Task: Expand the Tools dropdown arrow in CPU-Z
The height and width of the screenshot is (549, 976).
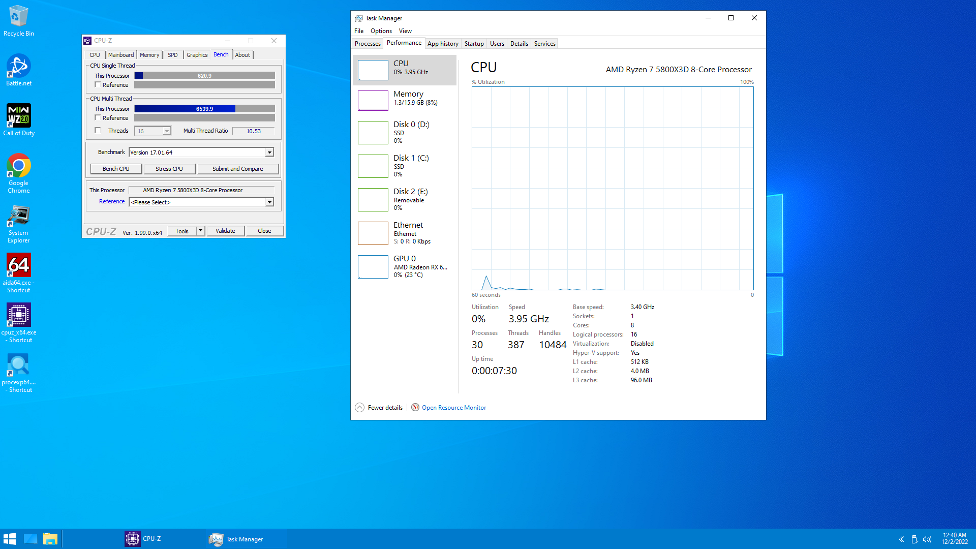Action: click(x=201, y=231)
